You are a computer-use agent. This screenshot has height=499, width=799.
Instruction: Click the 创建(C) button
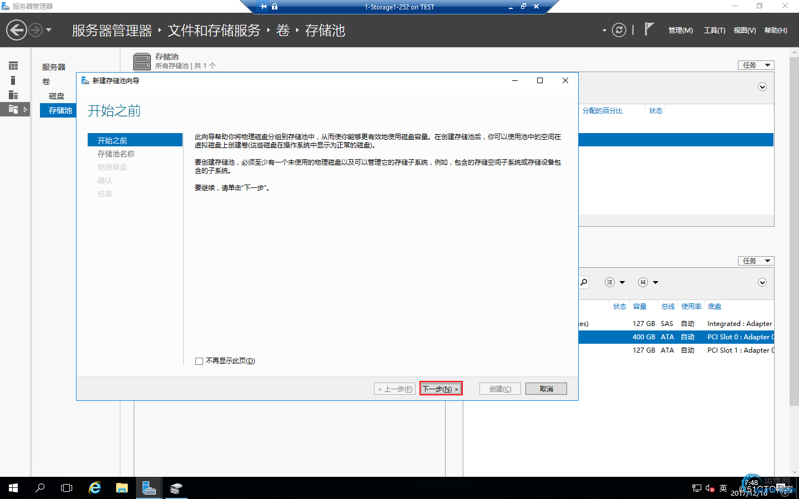click(500, 389)
